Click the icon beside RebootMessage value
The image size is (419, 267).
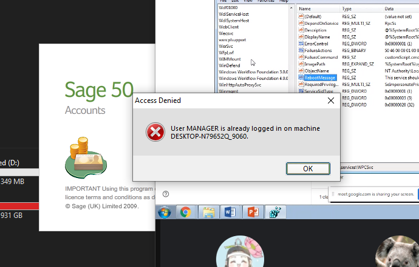[x=301, y=77]
